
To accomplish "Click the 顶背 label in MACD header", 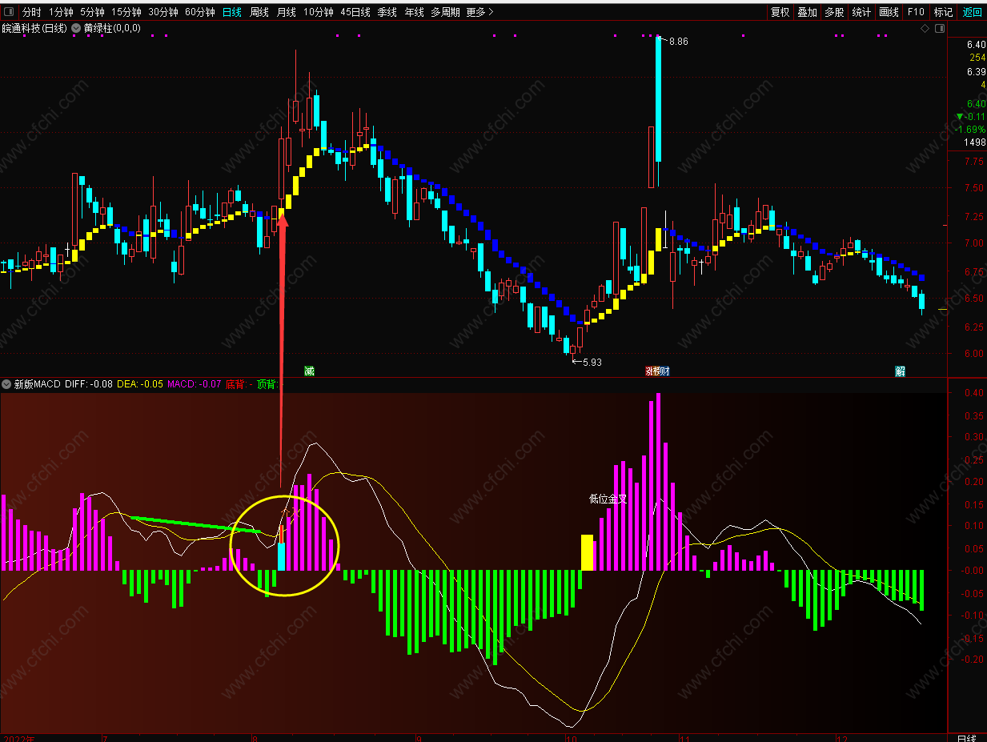I will pos(267,384).
